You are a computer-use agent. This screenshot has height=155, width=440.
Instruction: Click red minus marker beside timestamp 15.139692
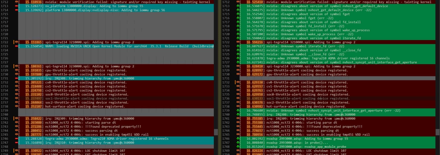pos(16,10)
